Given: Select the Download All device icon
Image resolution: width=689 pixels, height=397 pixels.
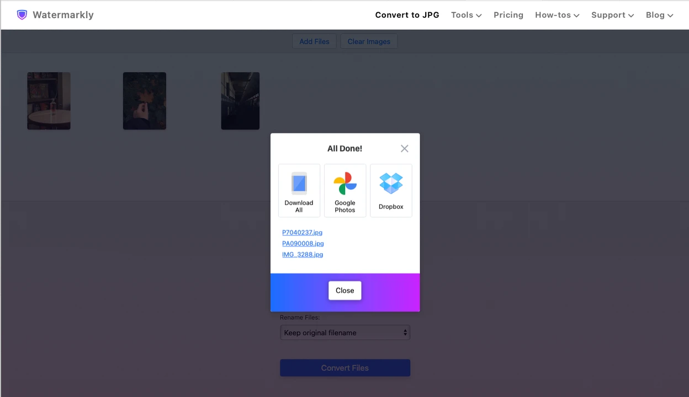Looking at the screenshot, I should [299, 183].
